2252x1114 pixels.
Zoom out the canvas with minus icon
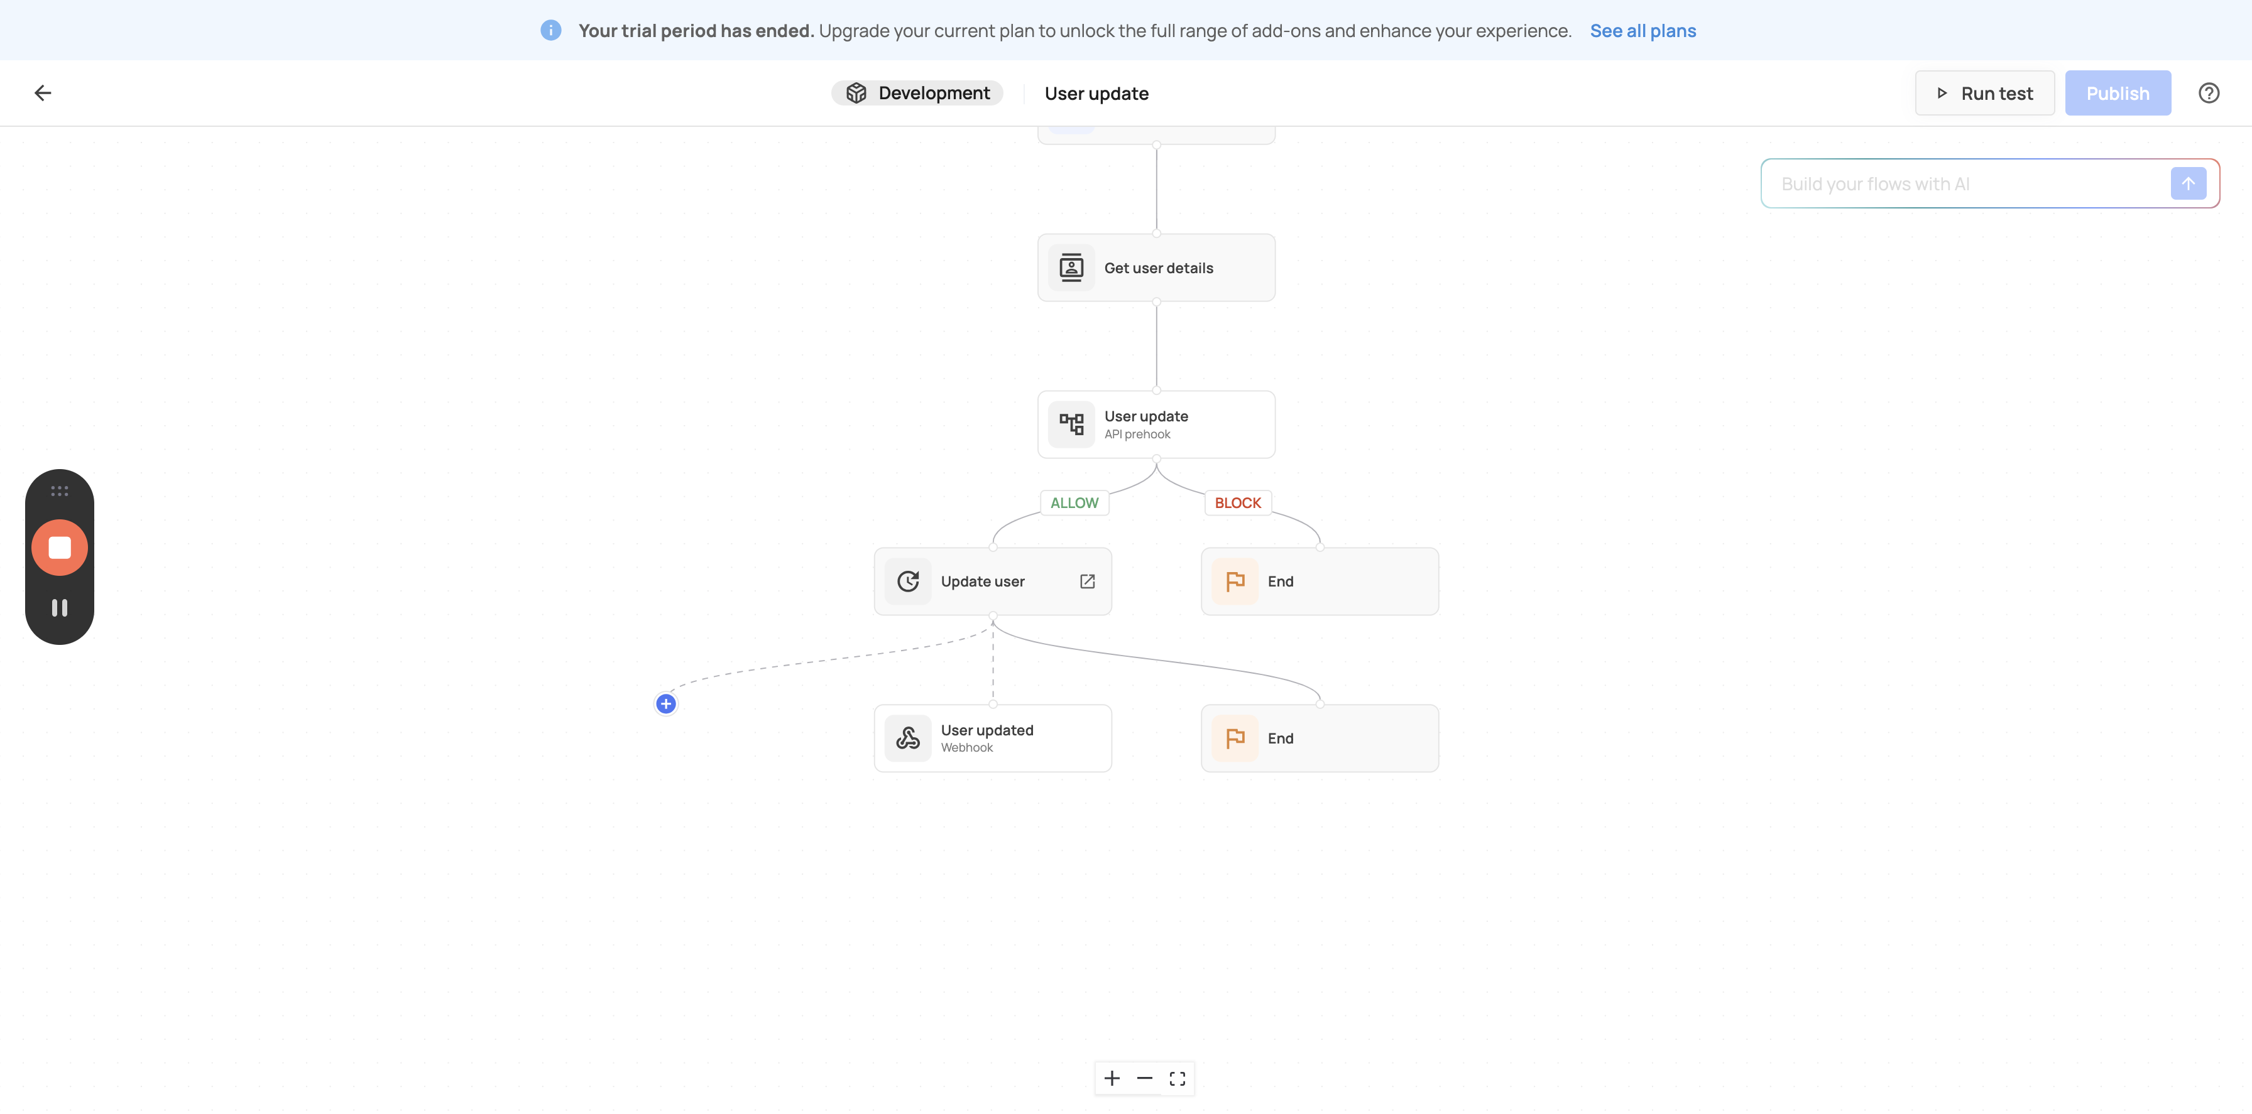[1144, 1078]
